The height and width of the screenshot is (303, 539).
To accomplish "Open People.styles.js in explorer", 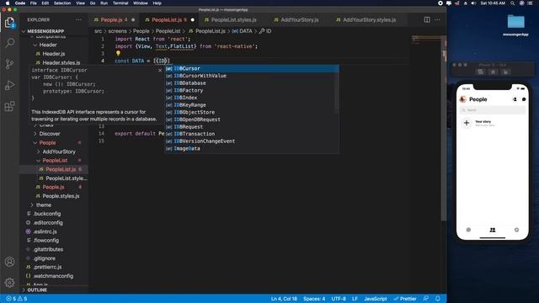I will coord(61,196).
